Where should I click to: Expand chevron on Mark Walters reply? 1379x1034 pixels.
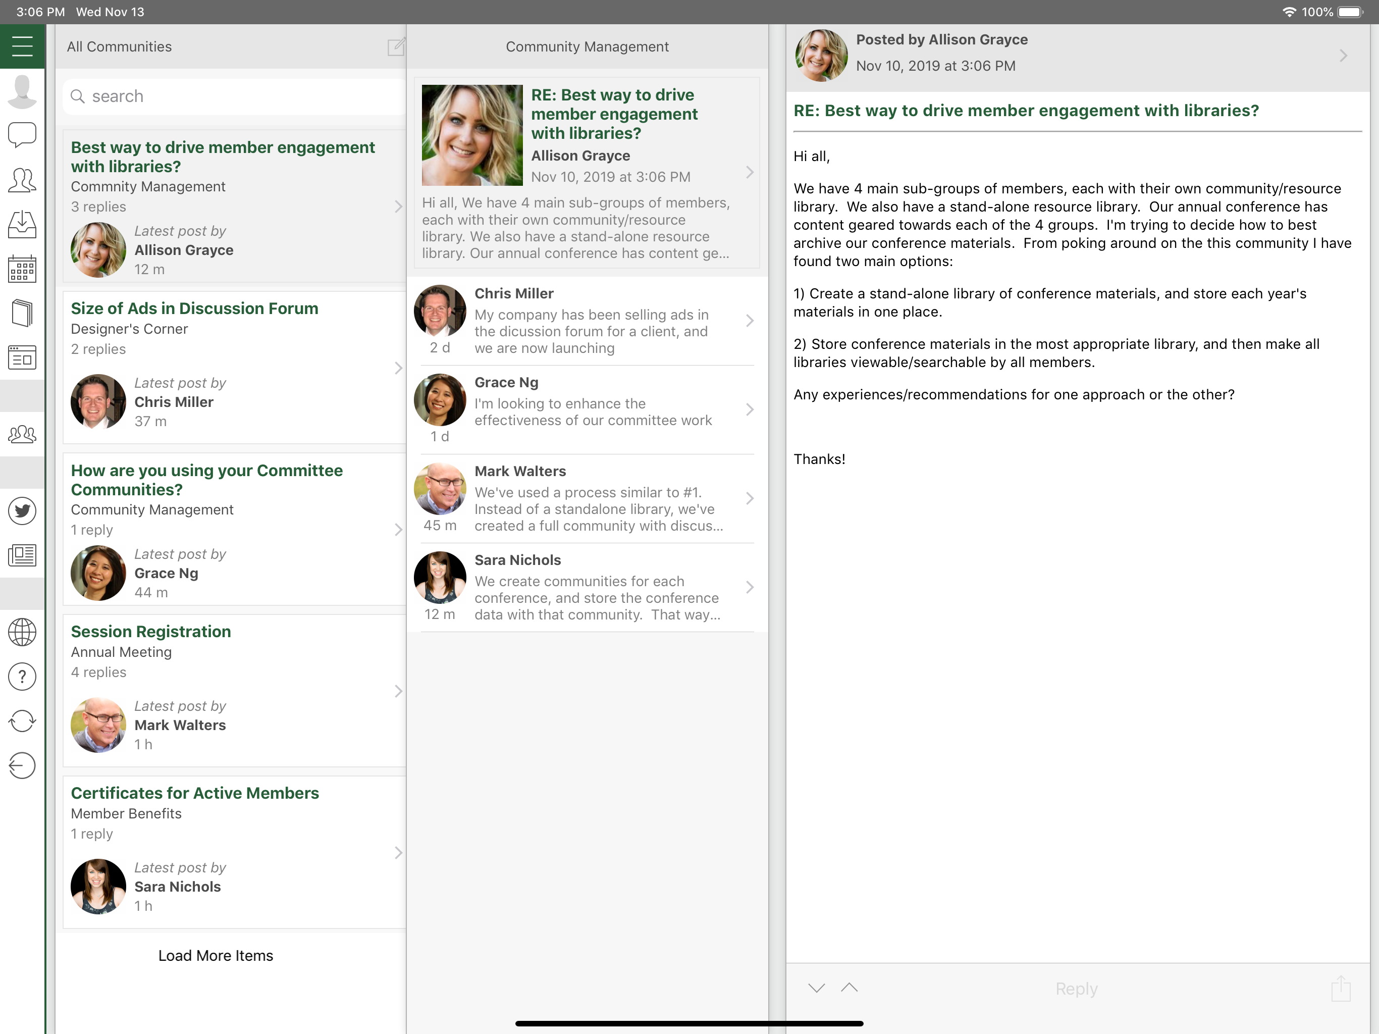(x=750, y=498)
